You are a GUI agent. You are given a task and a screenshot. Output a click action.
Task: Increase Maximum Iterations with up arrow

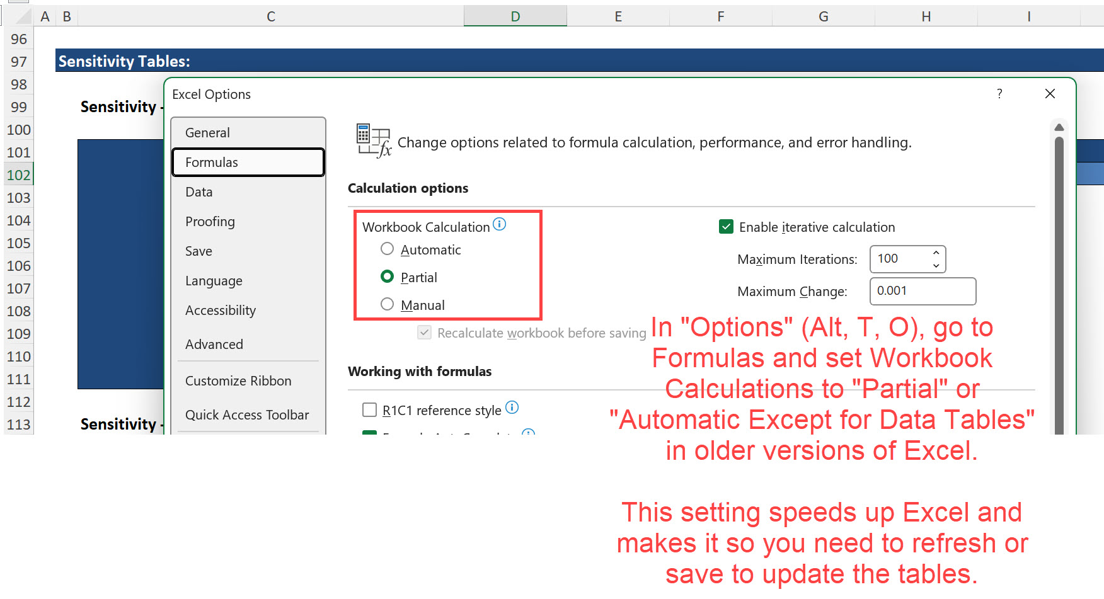[936, 253]
